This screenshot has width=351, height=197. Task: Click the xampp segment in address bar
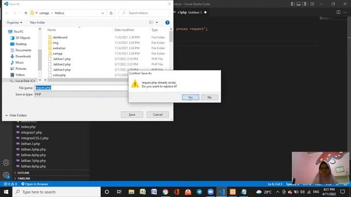tap(44, 13)
